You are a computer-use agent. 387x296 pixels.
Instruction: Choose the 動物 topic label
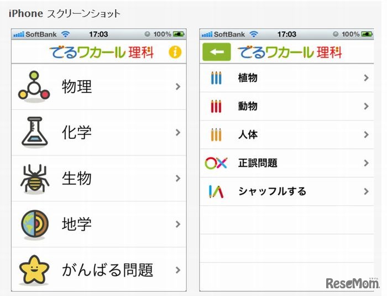click(248, 106)
